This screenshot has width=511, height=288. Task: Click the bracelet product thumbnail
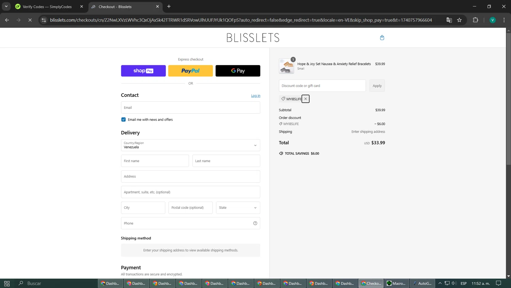287,66
